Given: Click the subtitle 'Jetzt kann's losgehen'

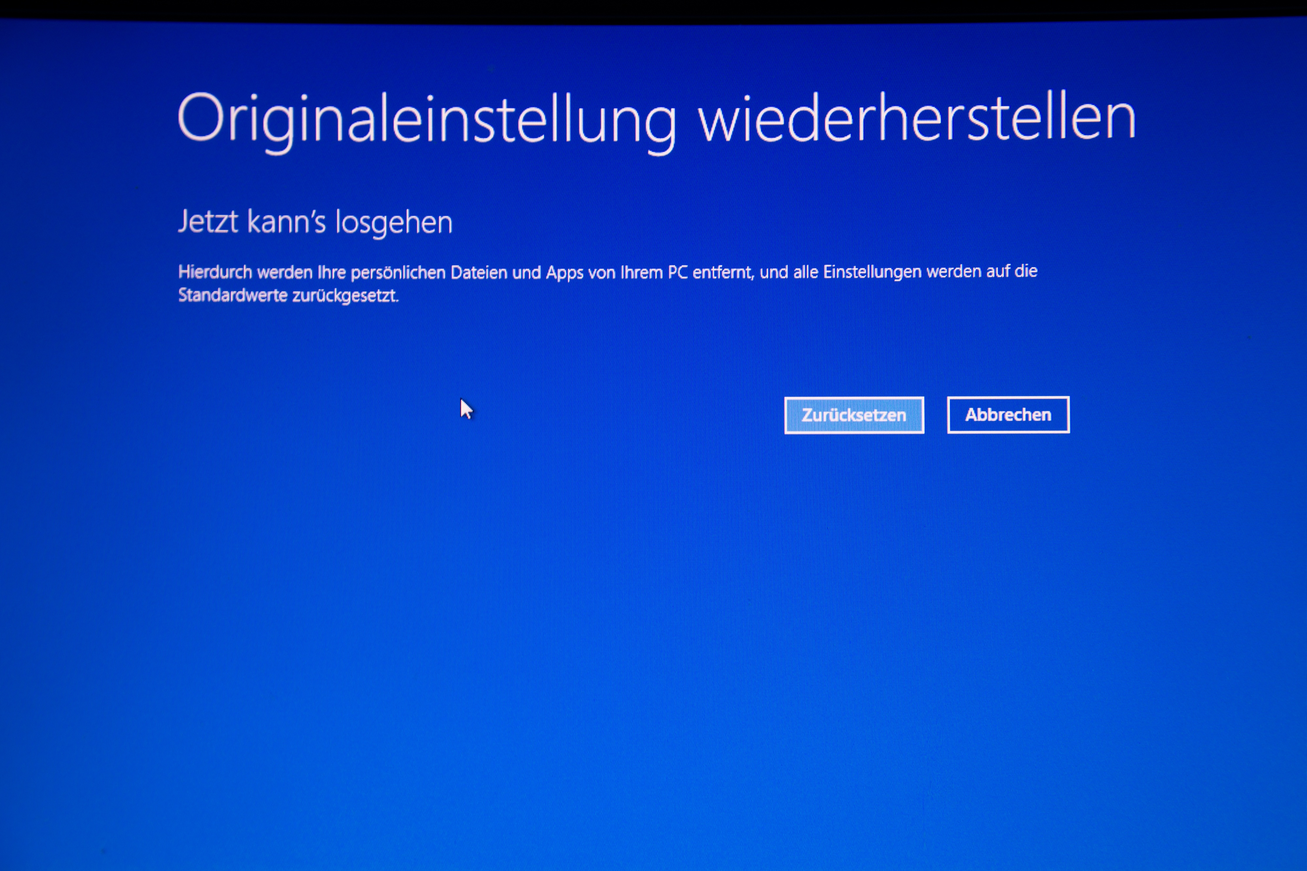Looking at the screenshot, I should 315,222.
